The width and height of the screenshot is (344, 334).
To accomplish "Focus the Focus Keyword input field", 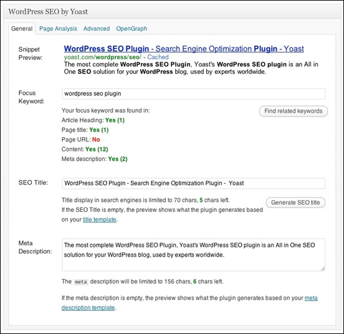I will [x=193, y=94].
